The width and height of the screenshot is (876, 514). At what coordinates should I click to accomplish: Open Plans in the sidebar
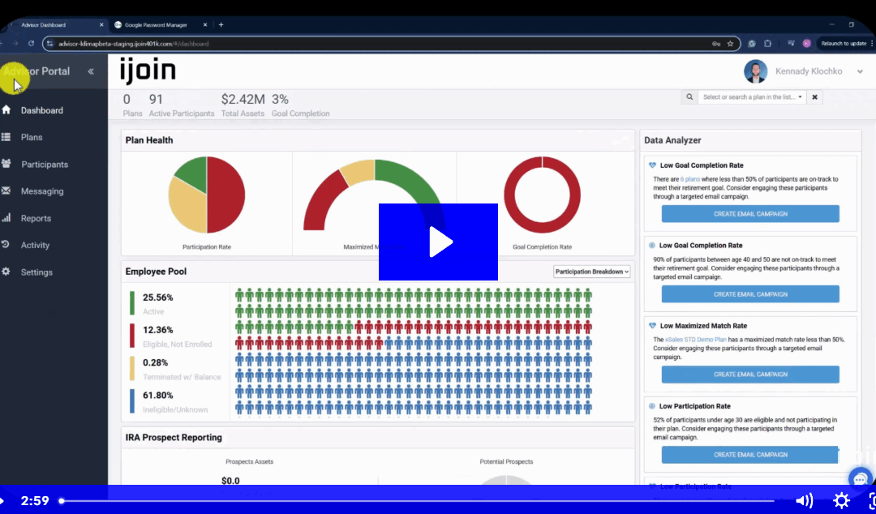32,138
